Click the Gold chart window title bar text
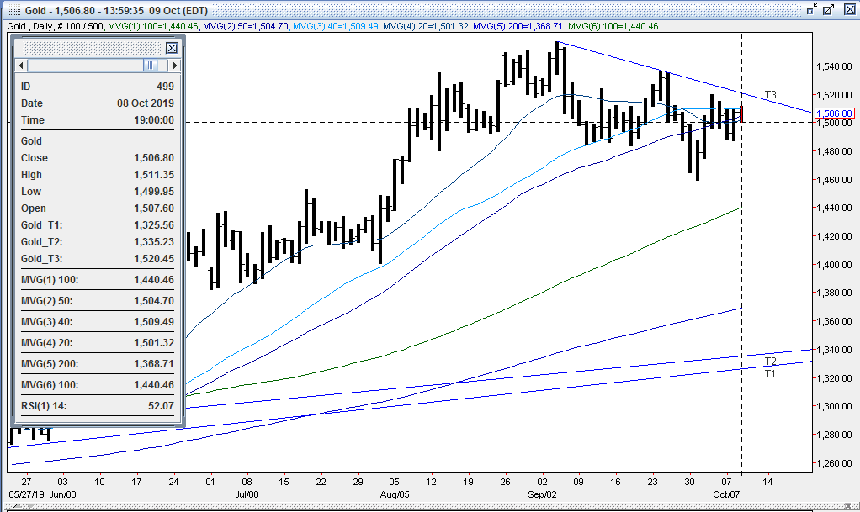860x512 pixels. [116, 10]
